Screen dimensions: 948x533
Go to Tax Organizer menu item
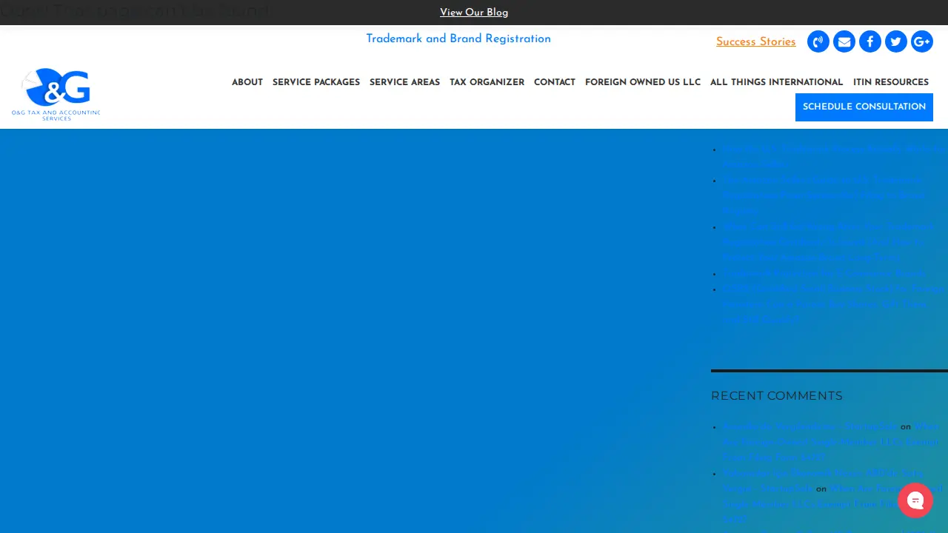[x=487, y=82]
